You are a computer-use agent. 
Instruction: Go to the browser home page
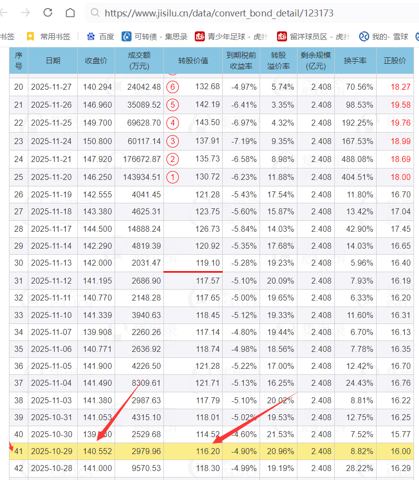pos(71,13)
